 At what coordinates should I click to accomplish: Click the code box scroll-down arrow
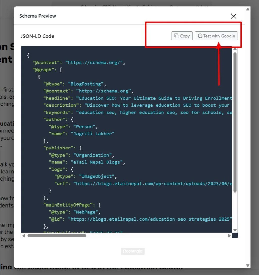(235, 230)
